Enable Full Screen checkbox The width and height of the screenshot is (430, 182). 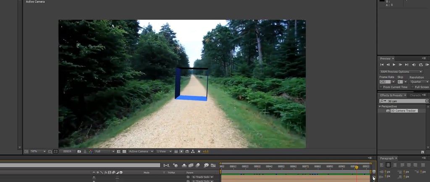click(x=412, y=87)
